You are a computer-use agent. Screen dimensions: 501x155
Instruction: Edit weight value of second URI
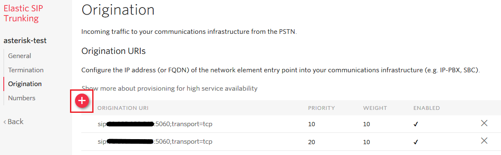[x=366, y=142]
